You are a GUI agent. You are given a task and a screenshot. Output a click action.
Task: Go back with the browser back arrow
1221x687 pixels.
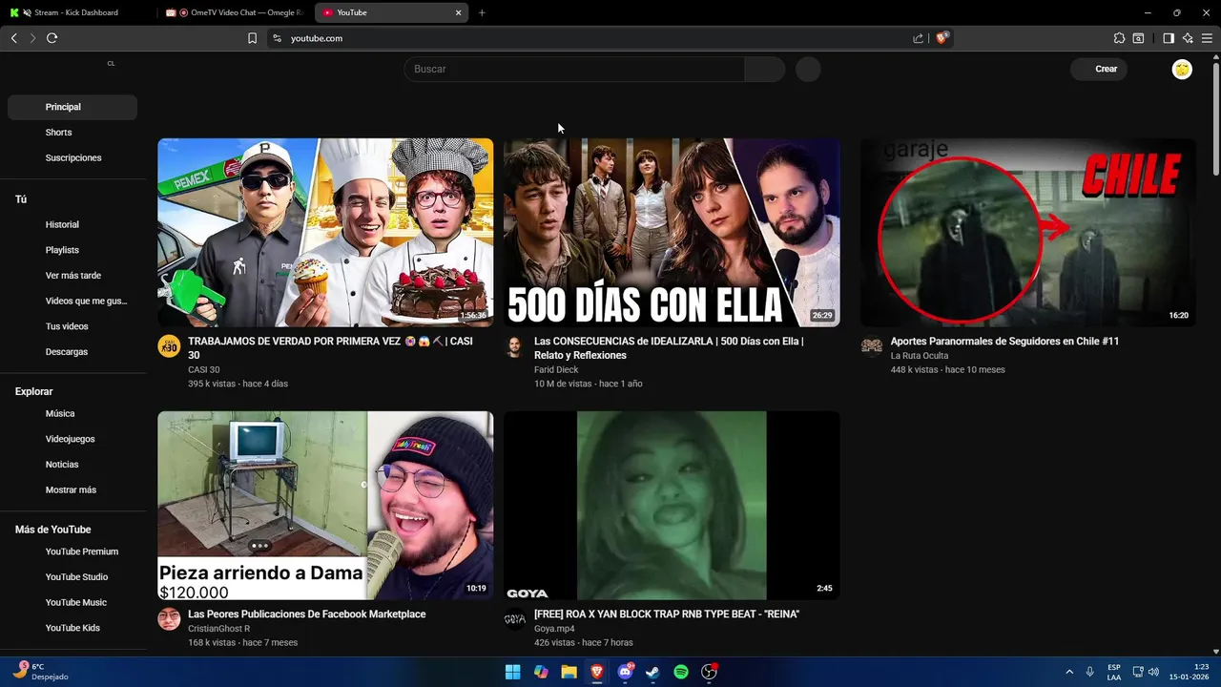tap(13, 38)
